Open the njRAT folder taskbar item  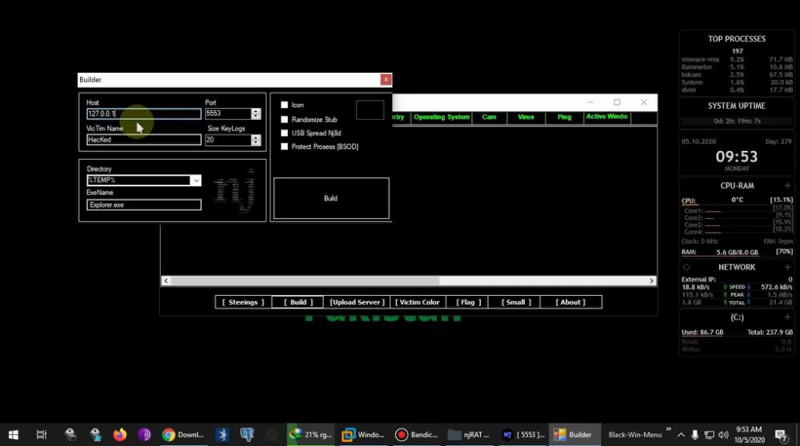click(468, 434)
